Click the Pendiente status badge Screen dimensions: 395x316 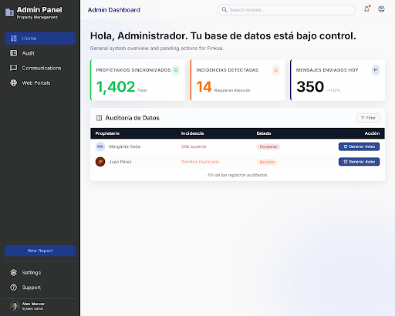tap(268, 146)
